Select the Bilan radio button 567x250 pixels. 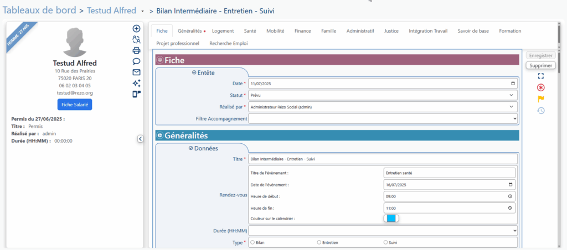(253, 242)
